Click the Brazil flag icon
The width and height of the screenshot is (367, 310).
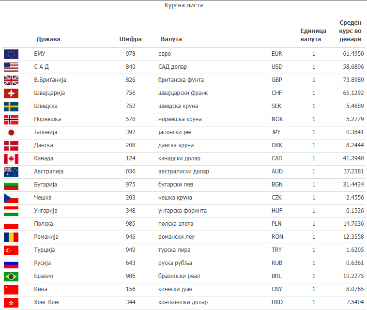[11, 276]
